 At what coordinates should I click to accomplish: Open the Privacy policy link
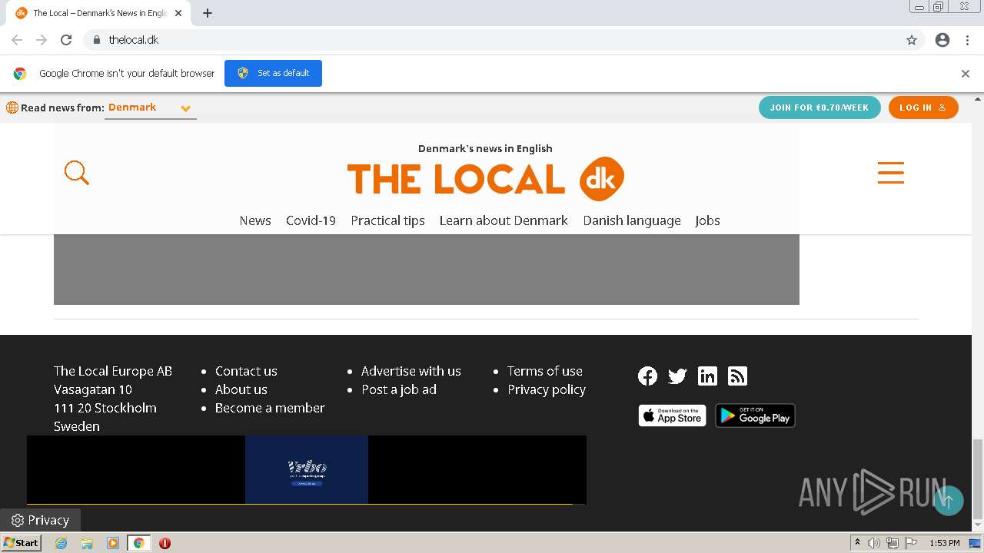click(x=547, y=389)
